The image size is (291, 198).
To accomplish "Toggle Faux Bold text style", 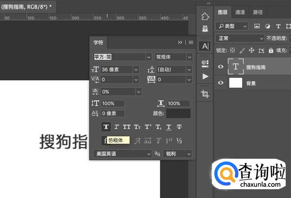I will click(106, 127).
